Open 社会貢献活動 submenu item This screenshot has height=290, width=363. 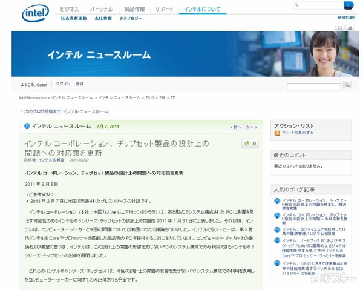74,18
